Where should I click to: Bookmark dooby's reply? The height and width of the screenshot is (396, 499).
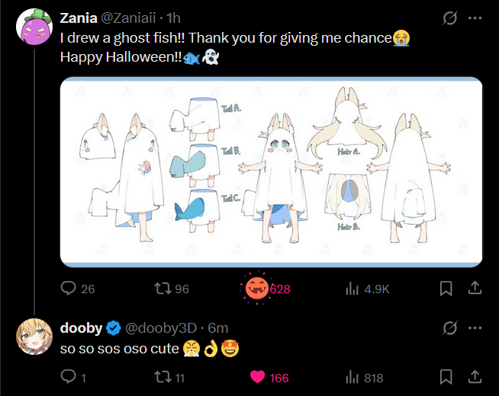pyautogui.click(x=446, y=377)
